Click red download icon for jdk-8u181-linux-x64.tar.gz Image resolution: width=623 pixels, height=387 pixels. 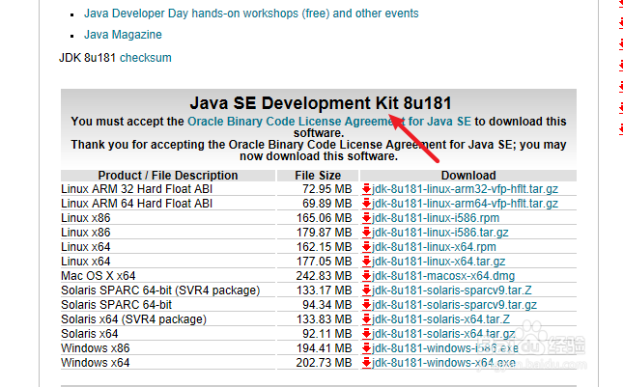click(x=366, y=262)
